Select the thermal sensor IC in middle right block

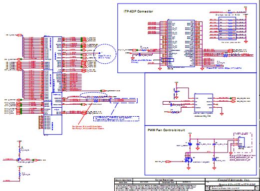click(x=204, y=103)
